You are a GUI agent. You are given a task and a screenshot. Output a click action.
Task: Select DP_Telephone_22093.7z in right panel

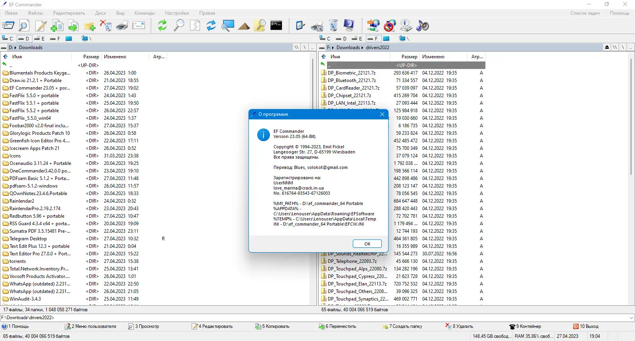click(402, 261)
